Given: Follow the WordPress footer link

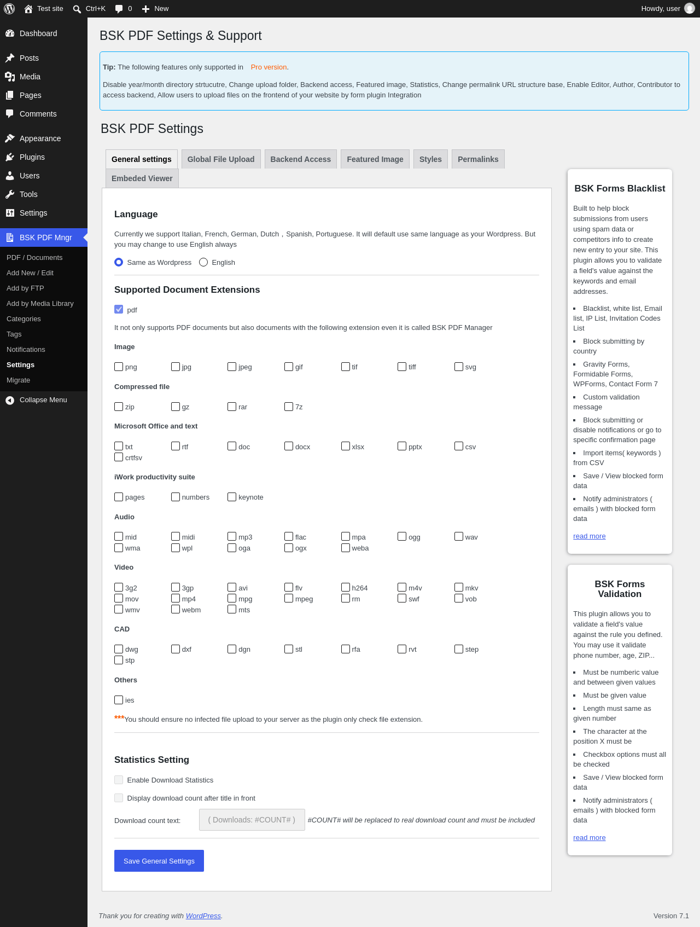Looking at the screenshot, I should 203,916.
